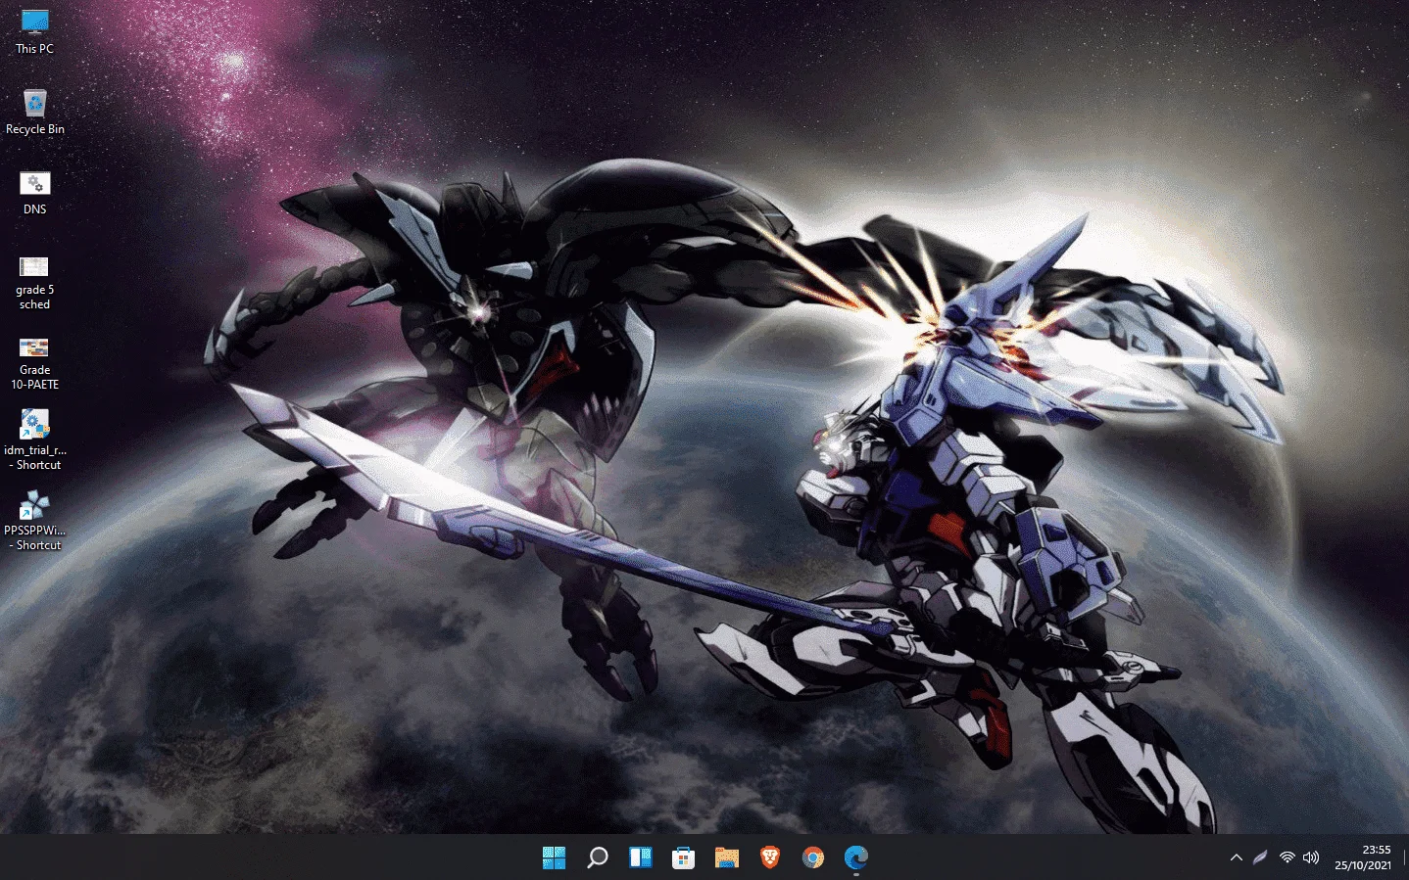1409x880 pixels.
Task: Open the clock showing 23:55 and 25/10/2021
Action: [1363, 857]
